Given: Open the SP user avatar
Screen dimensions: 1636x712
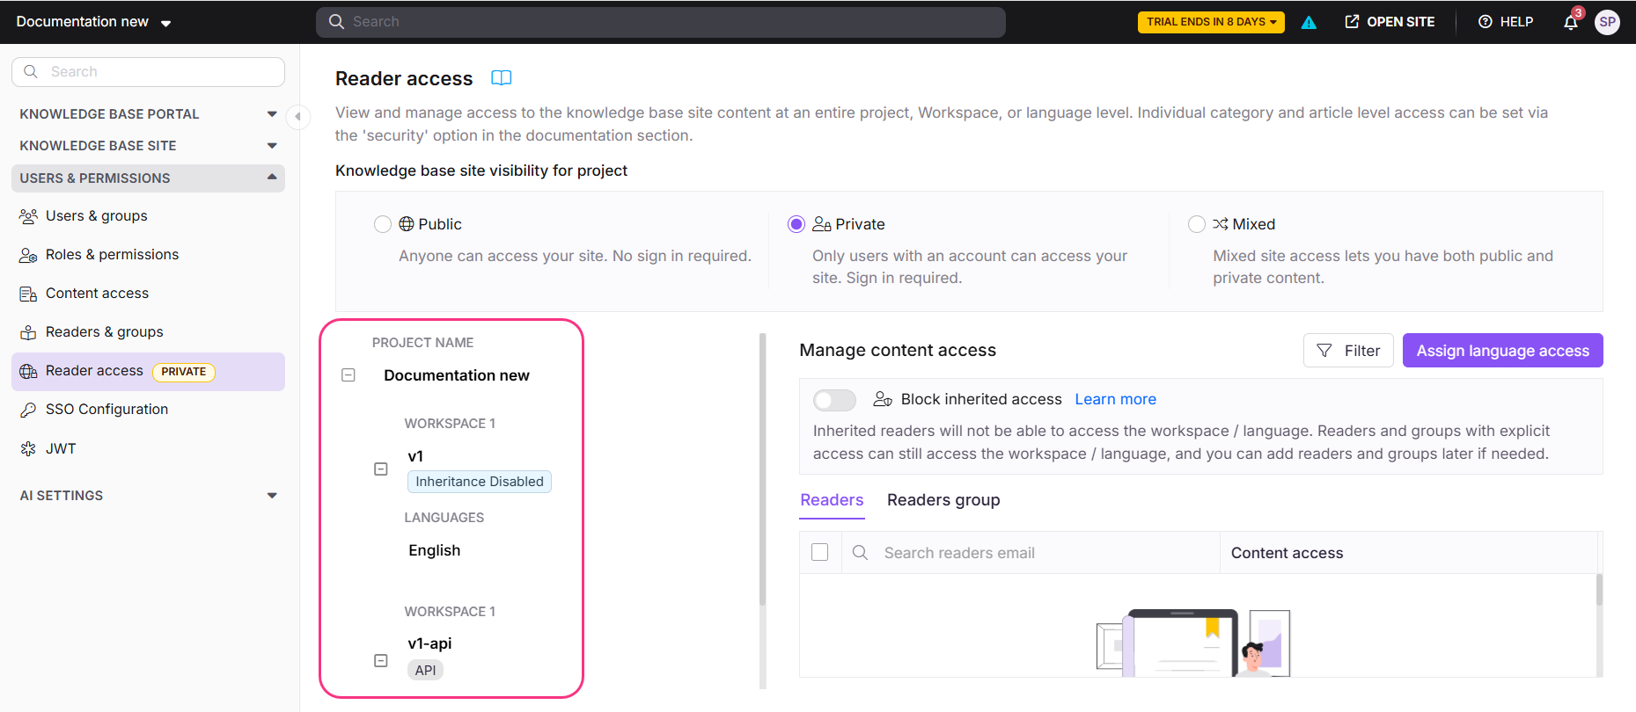Looking at the screenshot, I should [1607, 22].
